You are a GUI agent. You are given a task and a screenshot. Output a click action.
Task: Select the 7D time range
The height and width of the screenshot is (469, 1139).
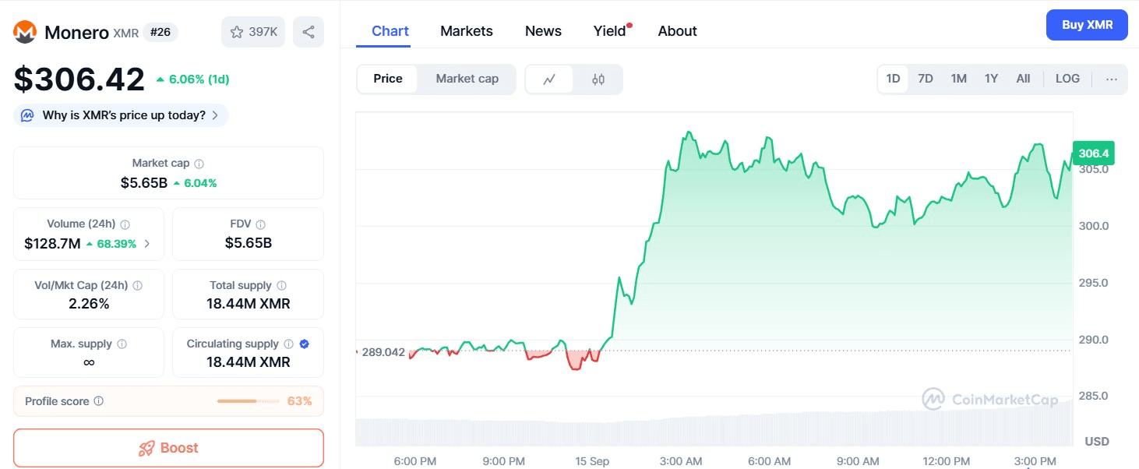(926, 79)
